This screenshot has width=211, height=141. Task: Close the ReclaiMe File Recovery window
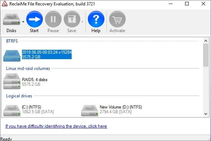[203, 4]
